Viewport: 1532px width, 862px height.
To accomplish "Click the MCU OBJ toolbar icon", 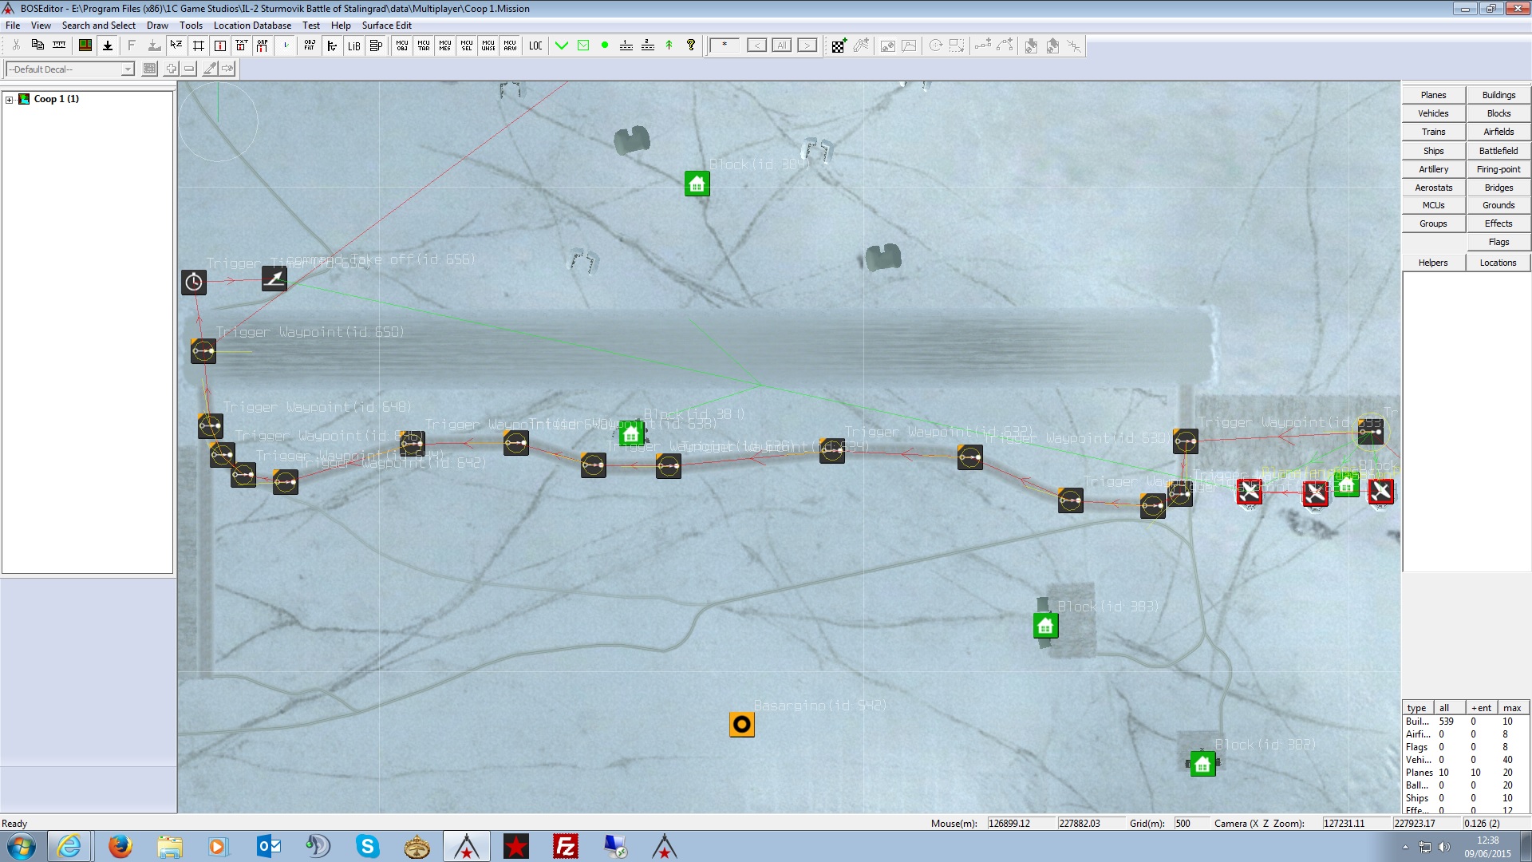I will (401, 45).
